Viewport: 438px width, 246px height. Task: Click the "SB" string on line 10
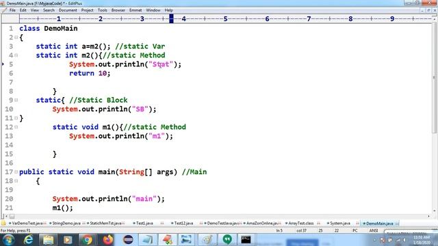click(140, 109)
